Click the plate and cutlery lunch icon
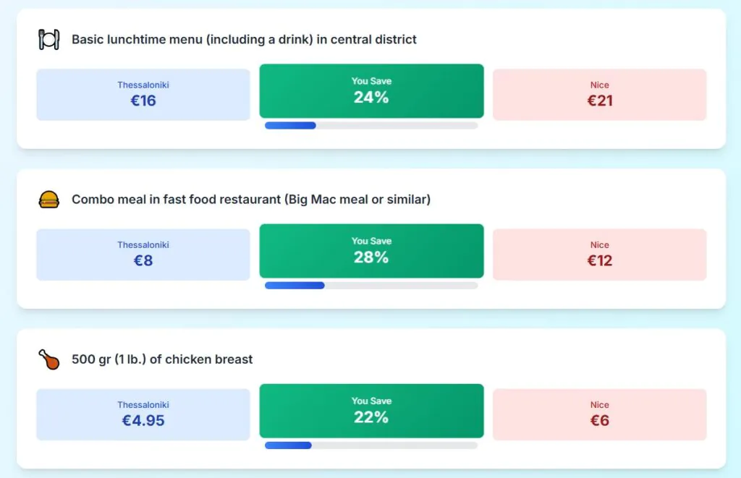Viewport: 741px width, 478px height. pos(48,39)
